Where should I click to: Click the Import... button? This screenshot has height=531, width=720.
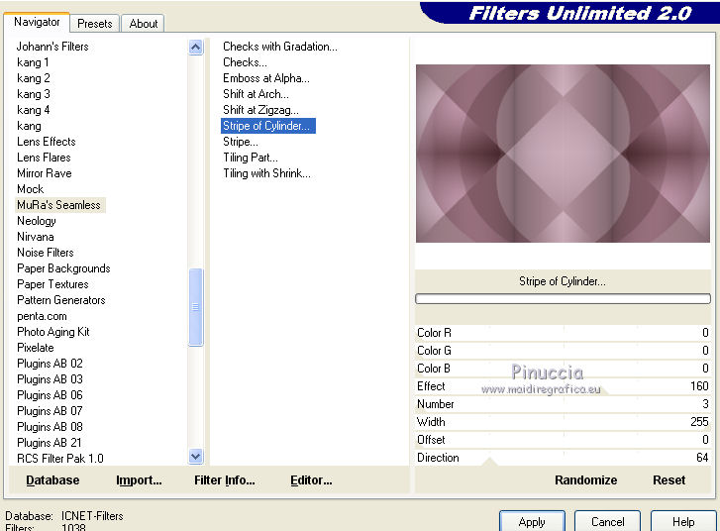[x=139, y=480]
